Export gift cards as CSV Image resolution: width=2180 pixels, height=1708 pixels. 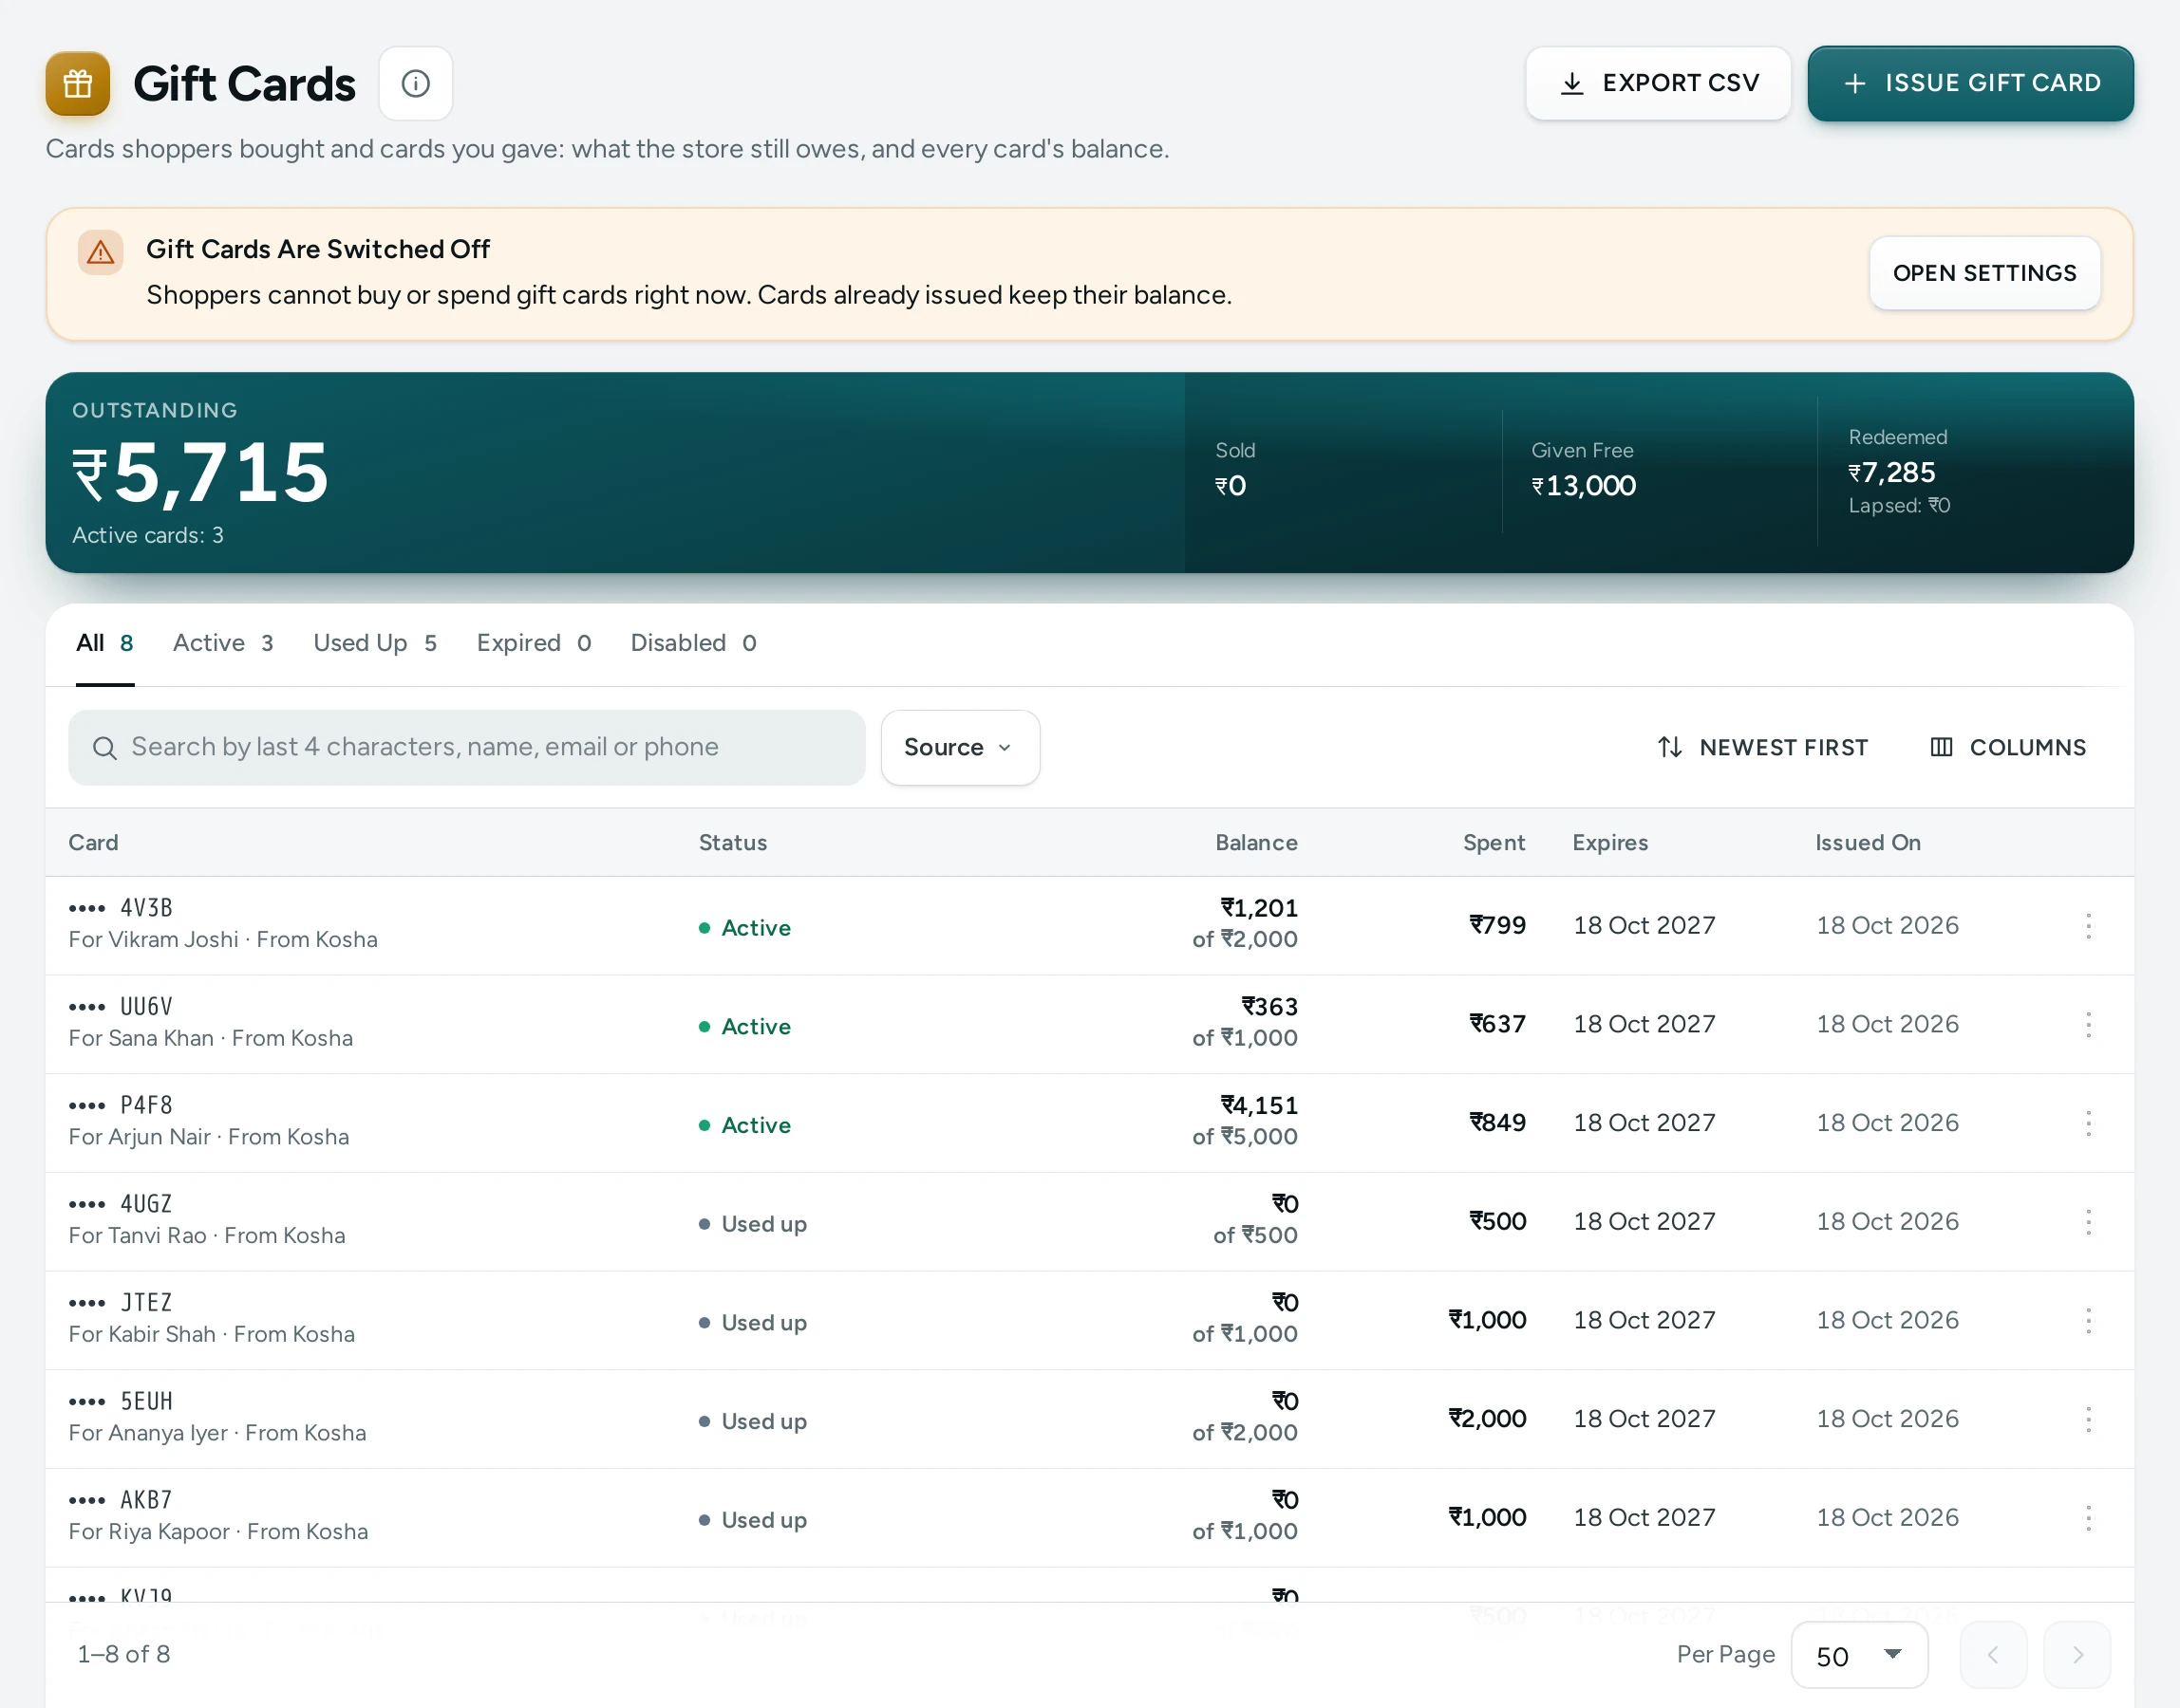(x=1658, y=84)
